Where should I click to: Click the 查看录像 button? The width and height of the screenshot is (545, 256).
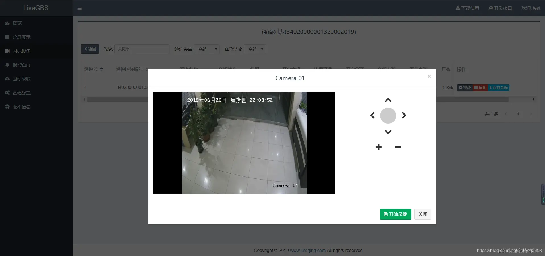point(499,88)
